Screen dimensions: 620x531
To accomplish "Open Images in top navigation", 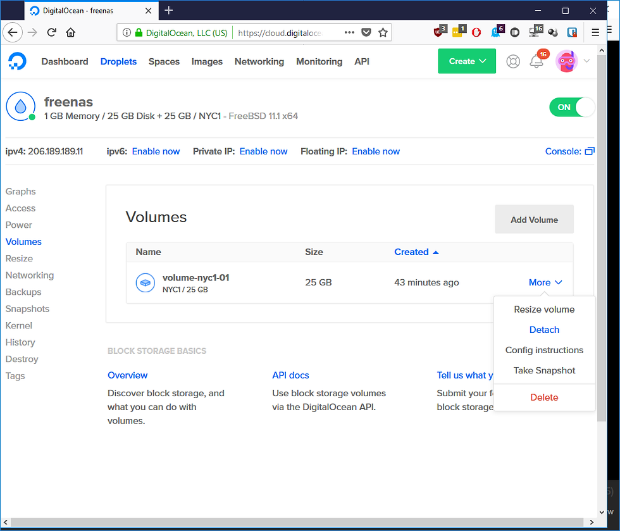I will [207, 61].
